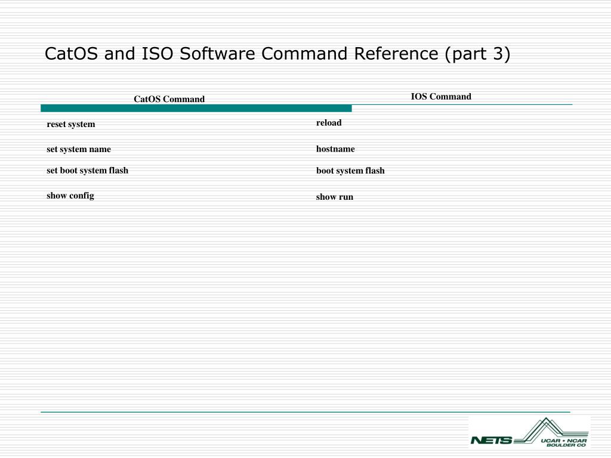Viewport: 611px width, 458px height.
Task: Click the 'reset system' table cell
Action: pos(71,124)
